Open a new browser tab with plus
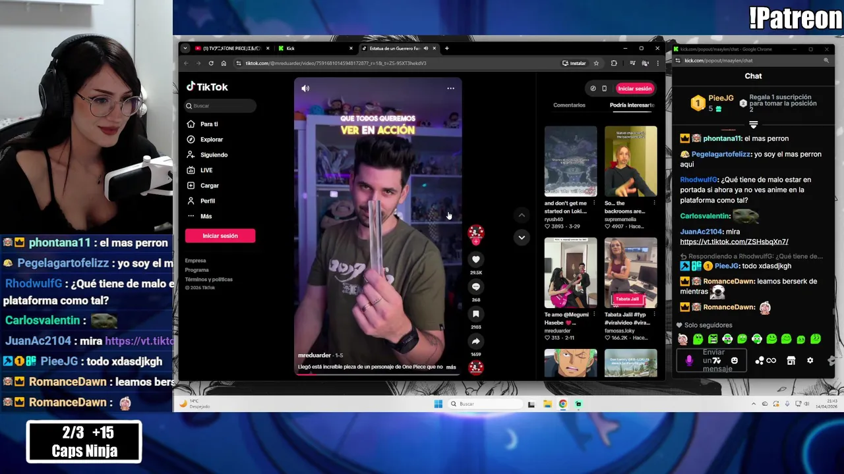This screenshot has height=474, width=844. click(x=446, y=48)
